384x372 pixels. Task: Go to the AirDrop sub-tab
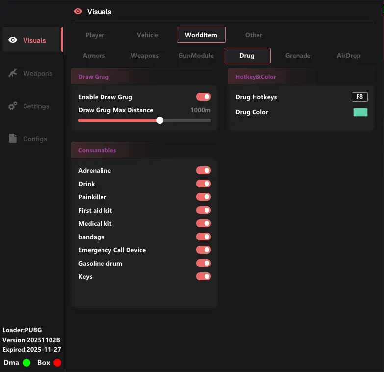pos(349,56)
